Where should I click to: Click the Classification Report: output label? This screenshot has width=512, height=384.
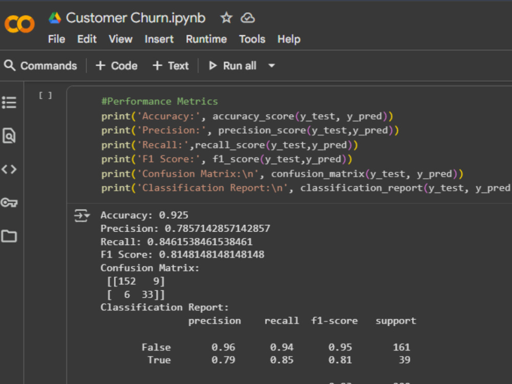164,308
